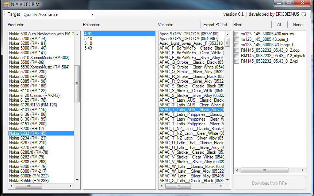Select Nokia 6120 Classic (RM-243)
Screen dimensions: 314x196
click(x=41, y=95)
